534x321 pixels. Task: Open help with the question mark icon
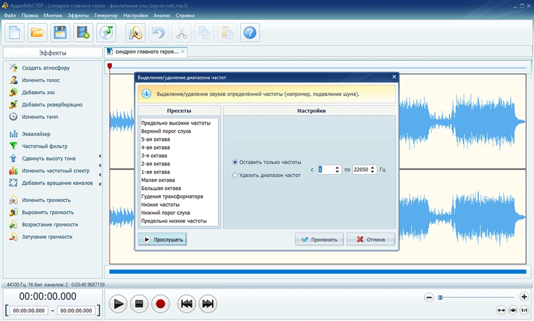(x=250, y=33)
